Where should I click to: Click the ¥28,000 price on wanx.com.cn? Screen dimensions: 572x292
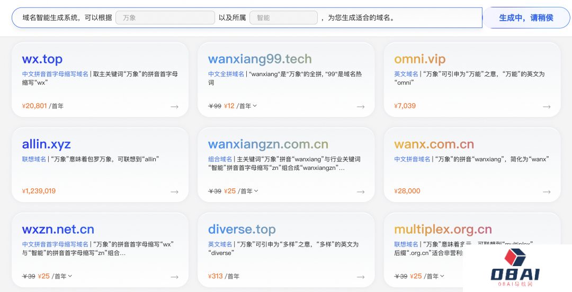pyautogui.click(x=407, y=191)
